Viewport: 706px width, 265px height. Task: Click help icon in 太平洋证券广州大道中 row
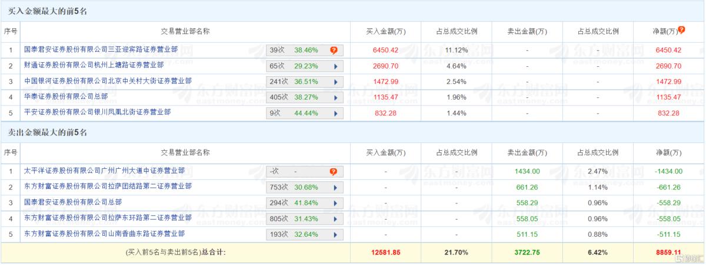coord(334,172)
